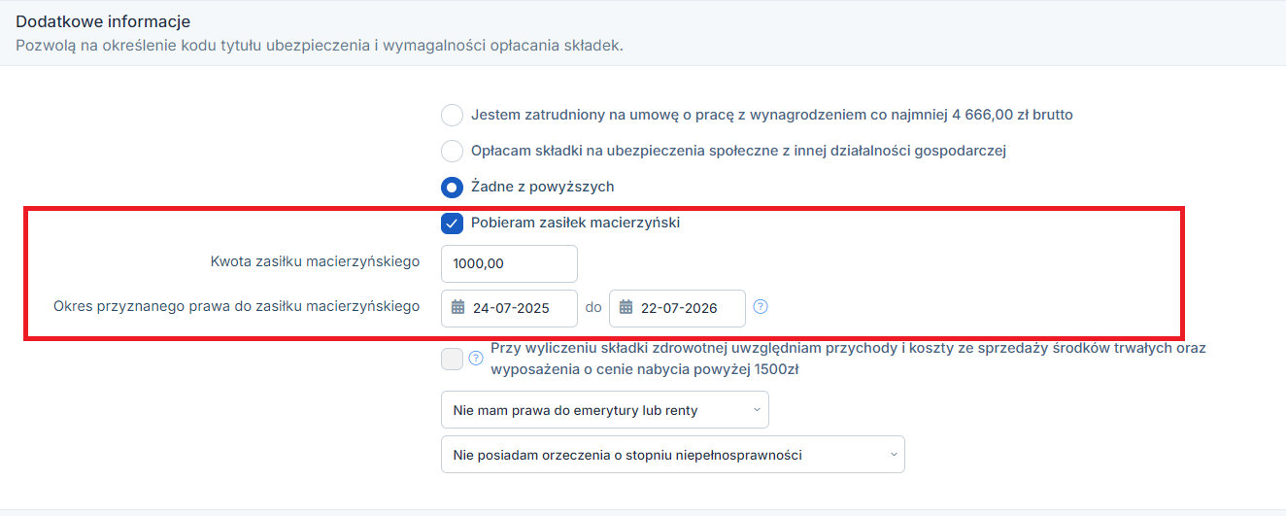Select radio 'Jestem zatrudniony na umowę o pracę'
This screenshot has width=1286, height=516.
coord(452,115)
